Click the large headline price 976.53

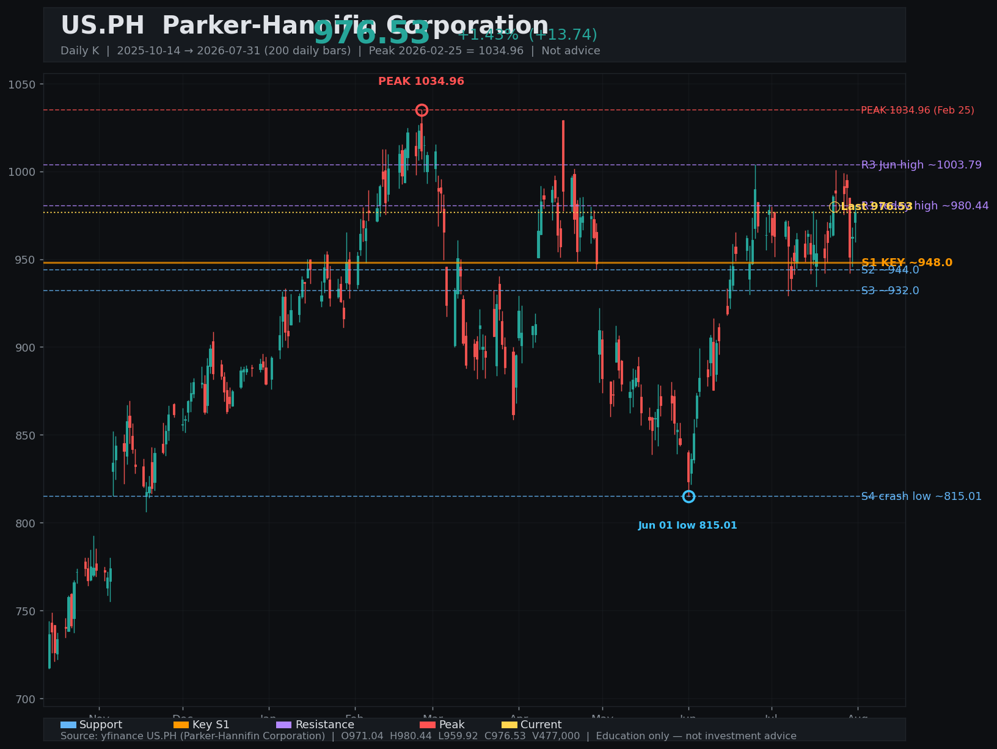click(371, 33)
